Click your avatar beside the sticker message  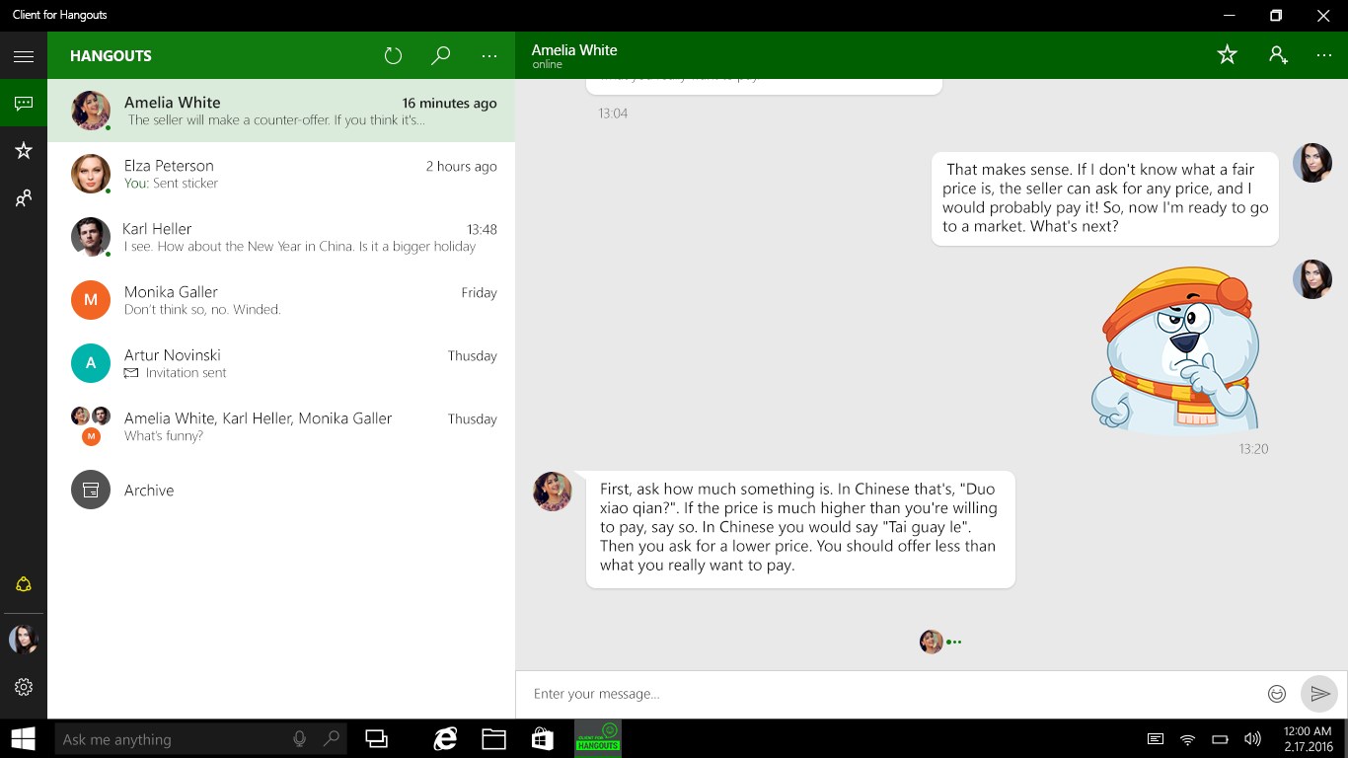coord(1312,279)
